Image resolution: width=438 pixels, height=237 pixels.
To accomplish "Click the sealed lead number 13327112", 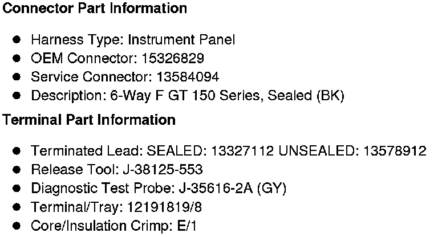I will tap(244, 151).
